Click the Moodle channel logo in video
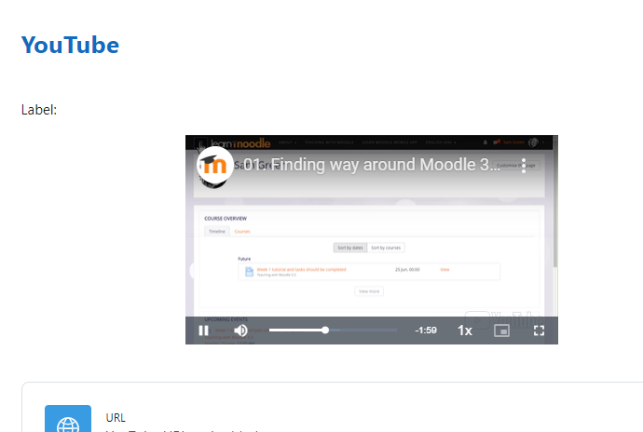 coord(215,165)
